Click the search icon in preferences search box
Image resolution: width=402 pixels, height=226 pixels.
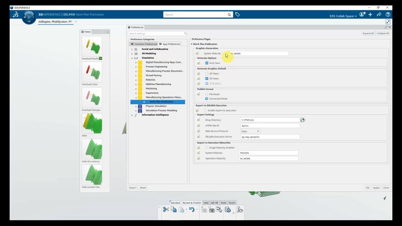186,33
